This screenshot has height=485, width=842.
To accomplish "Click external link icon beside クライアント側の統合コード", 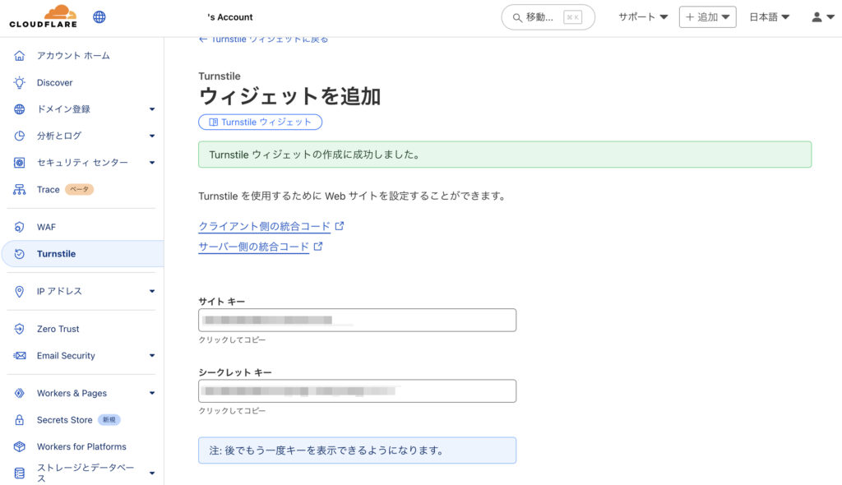I will (340, 226).
